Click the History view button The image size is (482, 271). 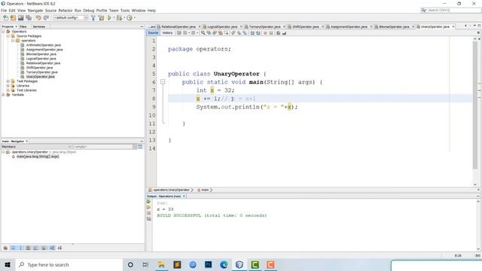coord(167,33)
